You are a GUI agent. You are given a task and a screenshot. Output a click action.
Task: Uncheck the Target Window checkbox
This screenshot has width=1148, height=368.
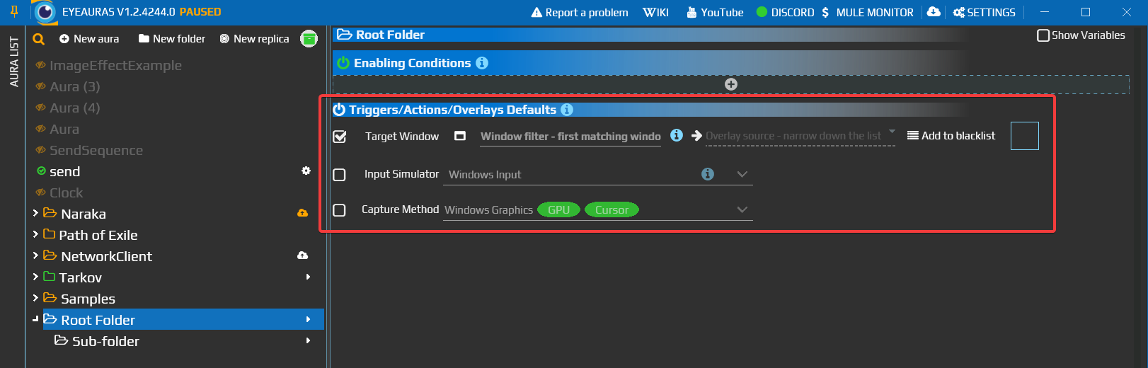[340, 137]
